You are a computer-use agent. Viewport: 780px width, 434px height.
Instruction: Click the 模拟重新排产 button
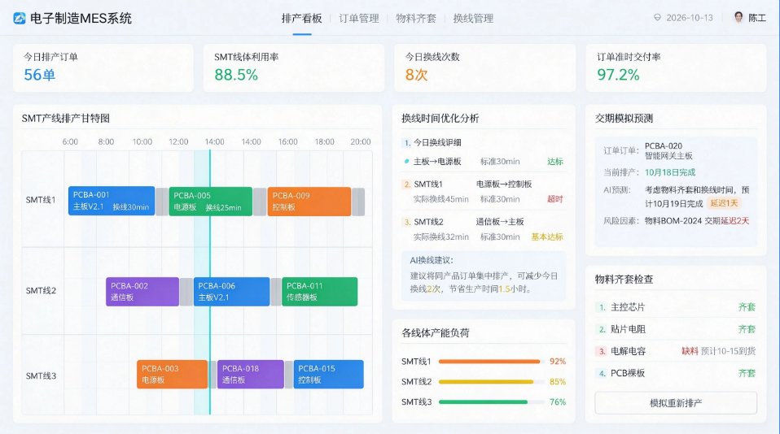point(676,403)
